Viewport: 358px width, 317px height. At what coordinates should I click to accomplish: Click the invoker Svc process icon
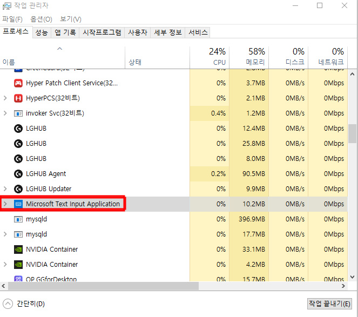click(18, 113)
